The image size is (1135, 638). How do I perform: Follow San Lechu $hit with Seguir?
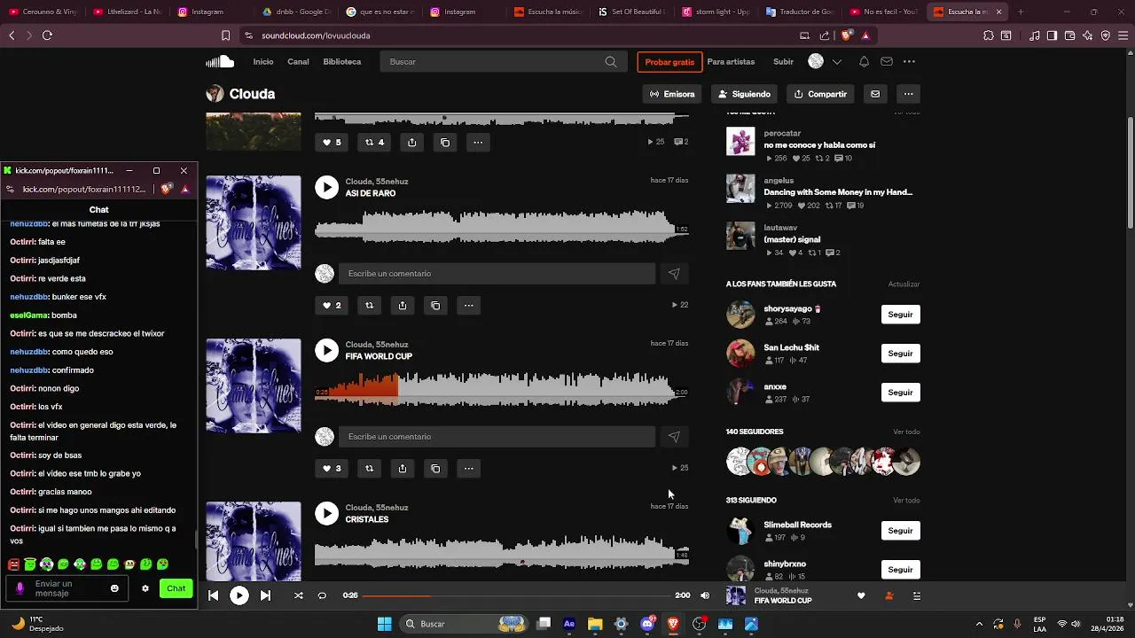coord(900,354)
